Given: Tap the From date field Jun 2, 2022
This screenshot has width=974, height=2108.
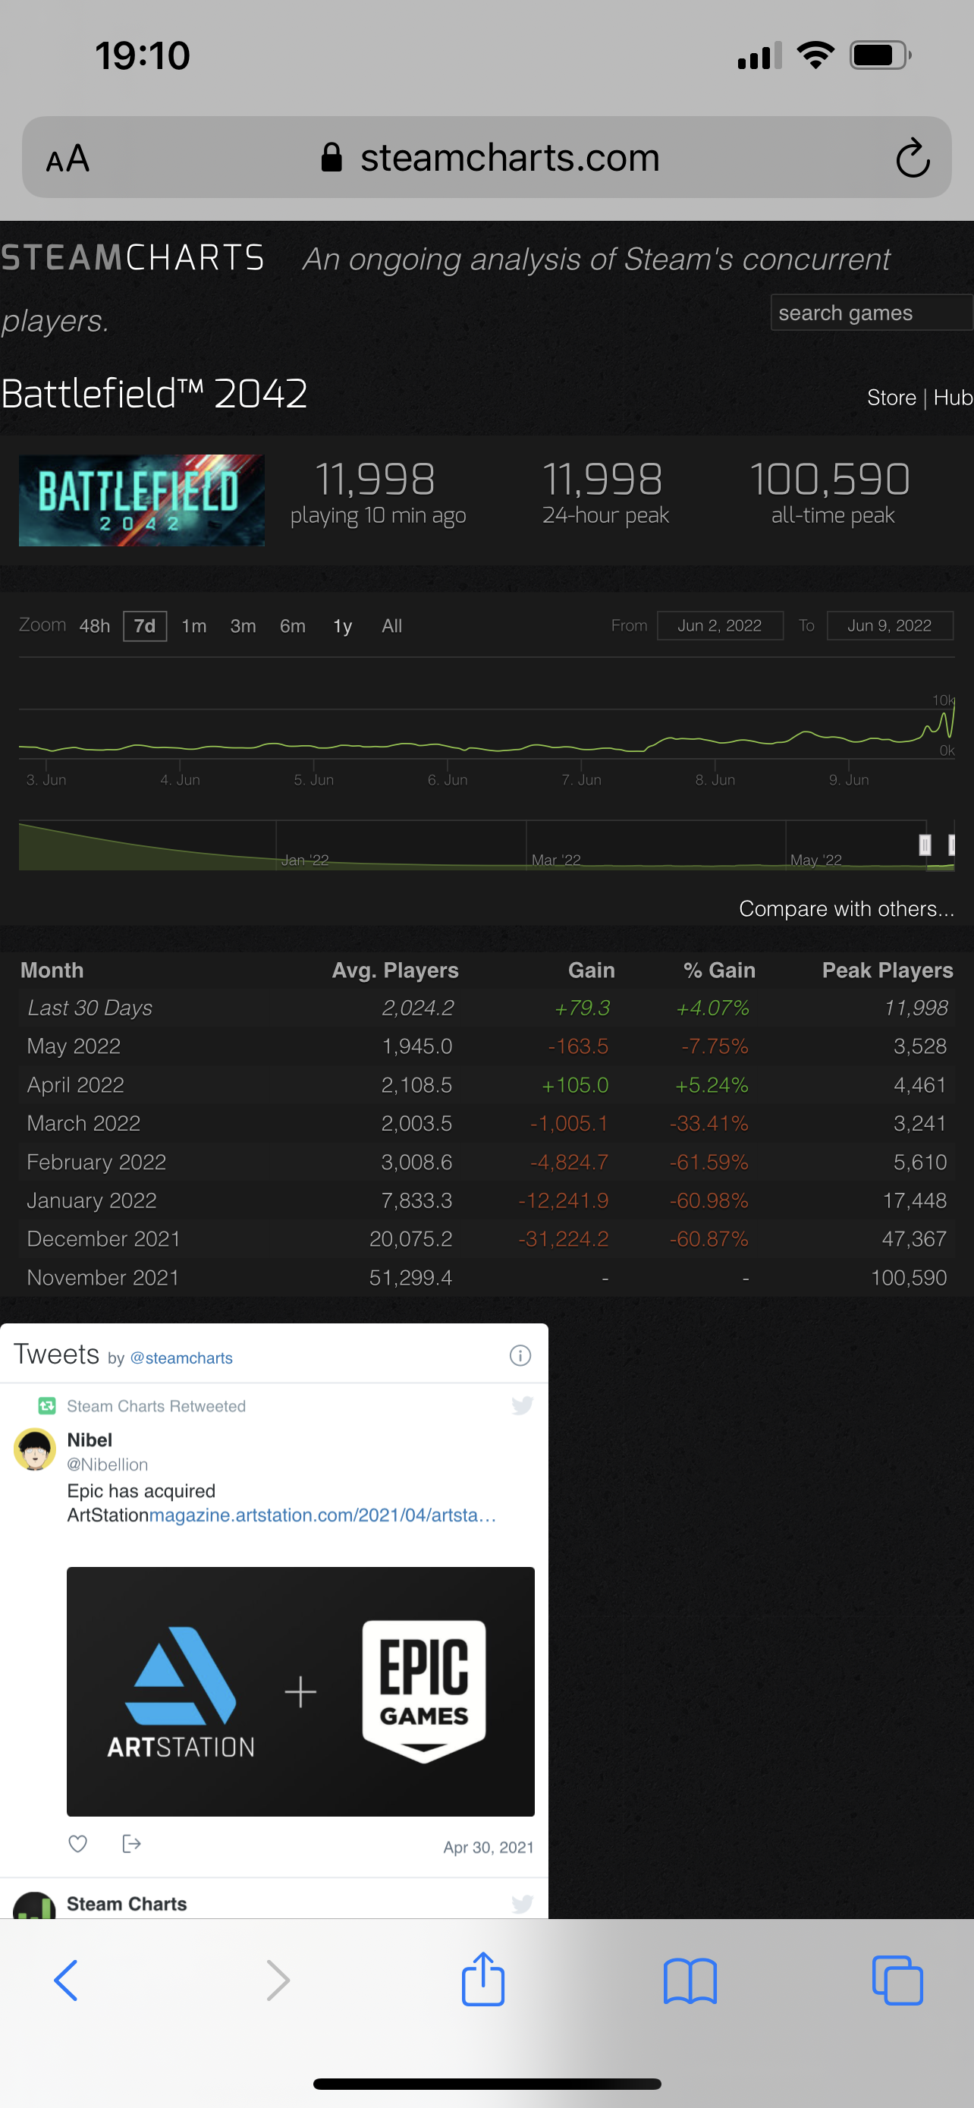Looking at the screenshot, I should pyautogui.click(x=720, y=625).
